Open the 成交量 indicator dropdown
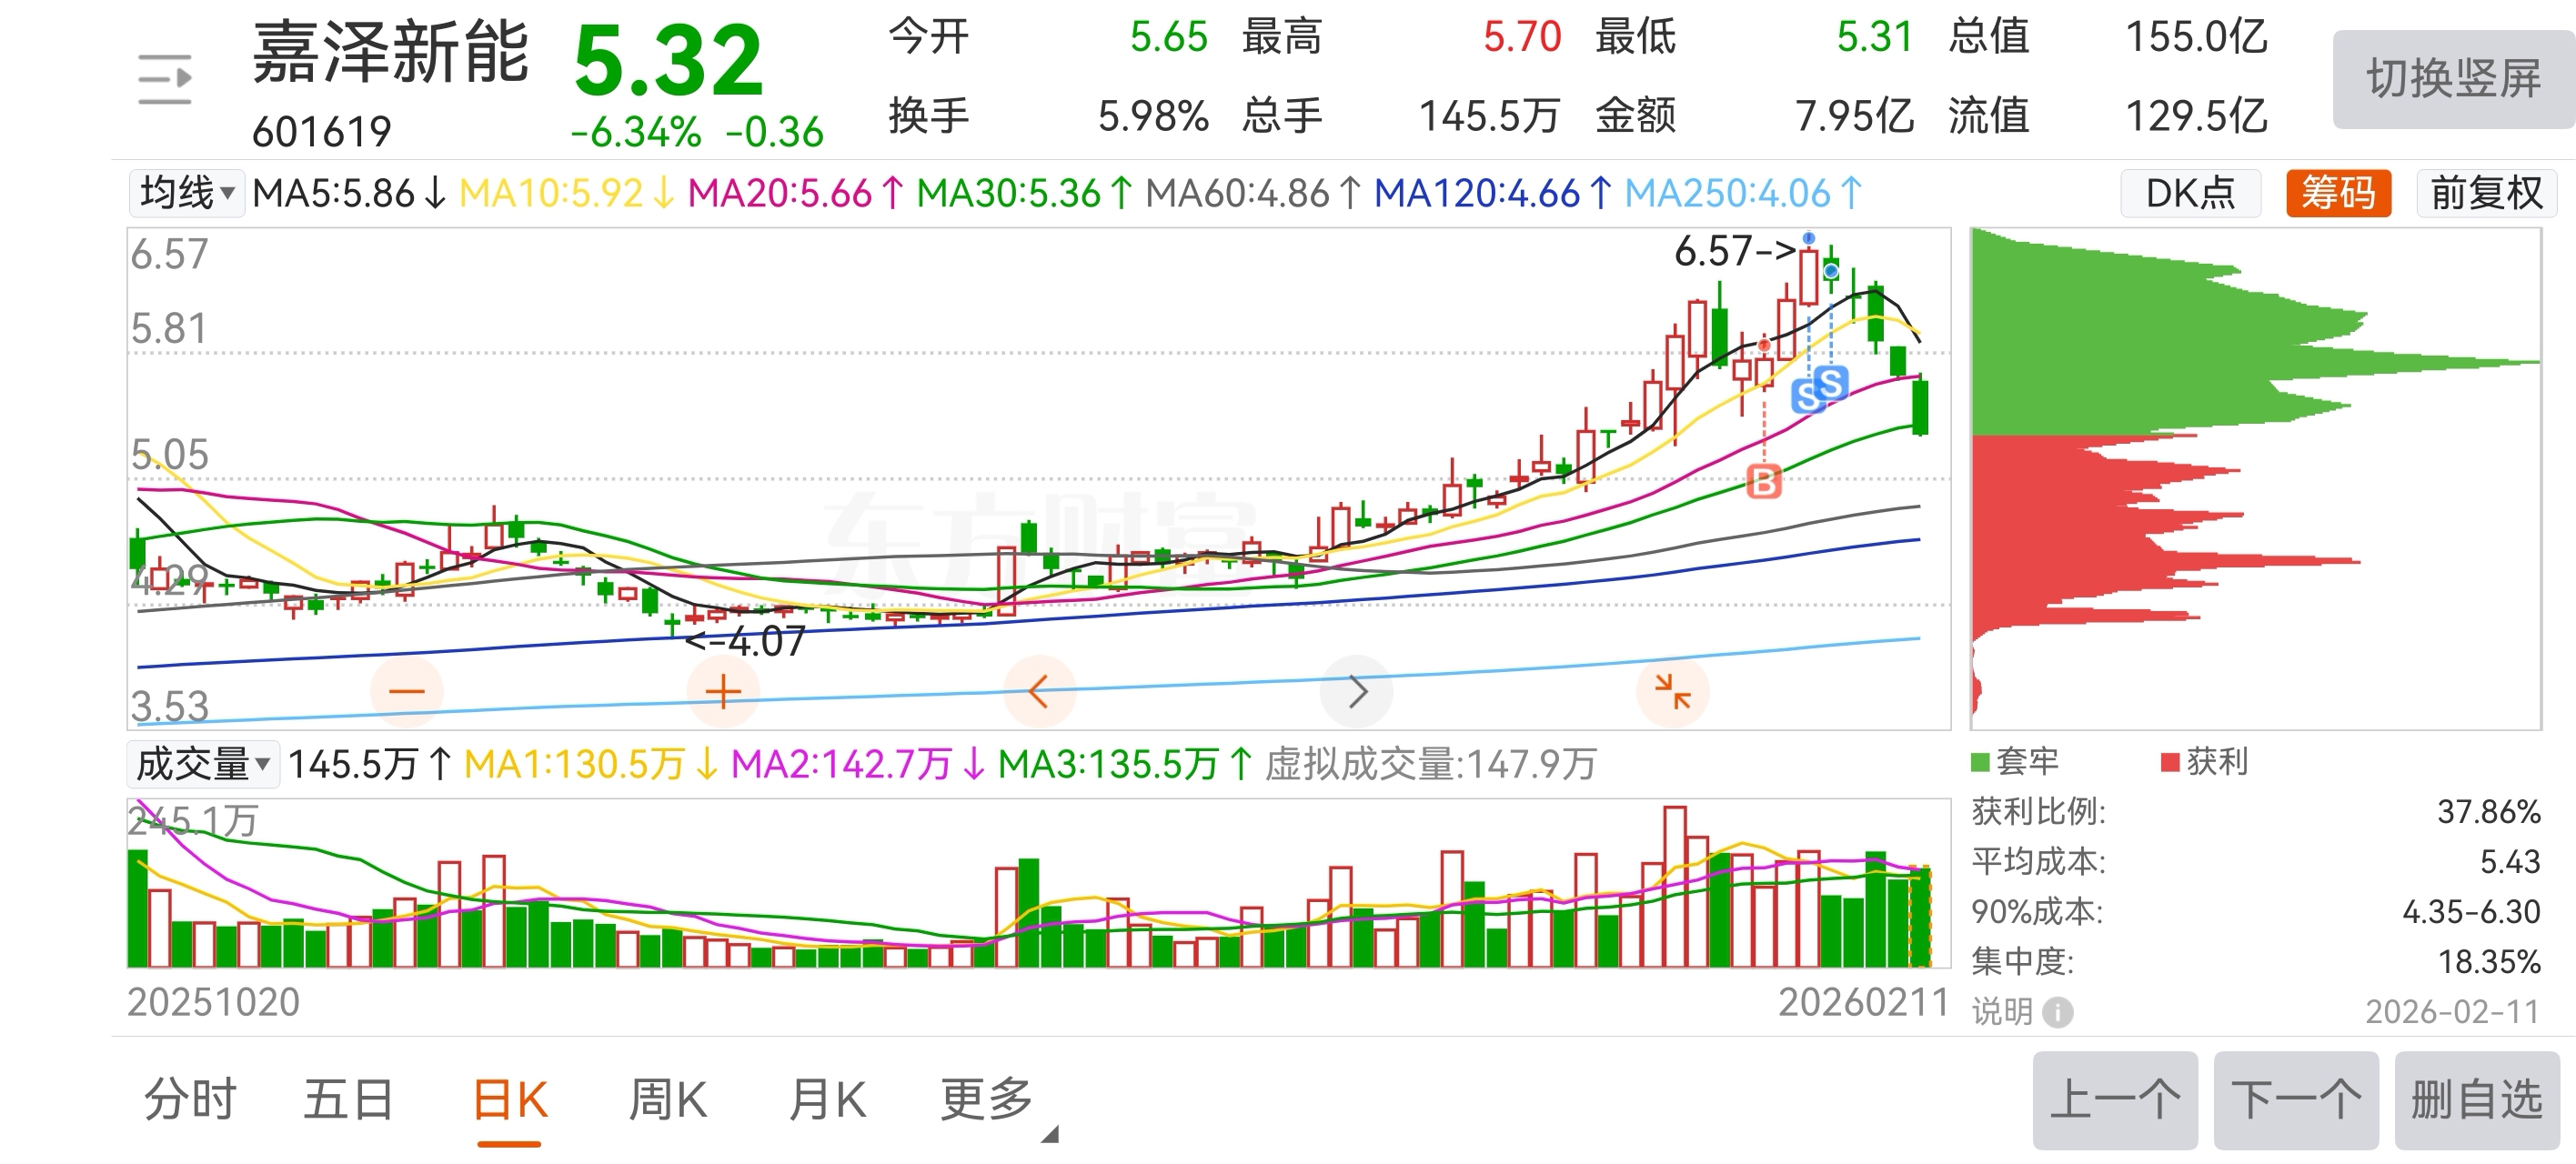Screen dimensions: 2576x1164 coord(203,764)
